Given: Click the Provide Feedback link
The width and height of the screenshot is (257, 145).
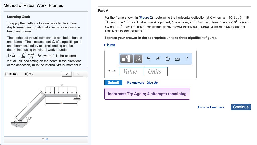Looking at the screenshot, I should pos(211,107).
